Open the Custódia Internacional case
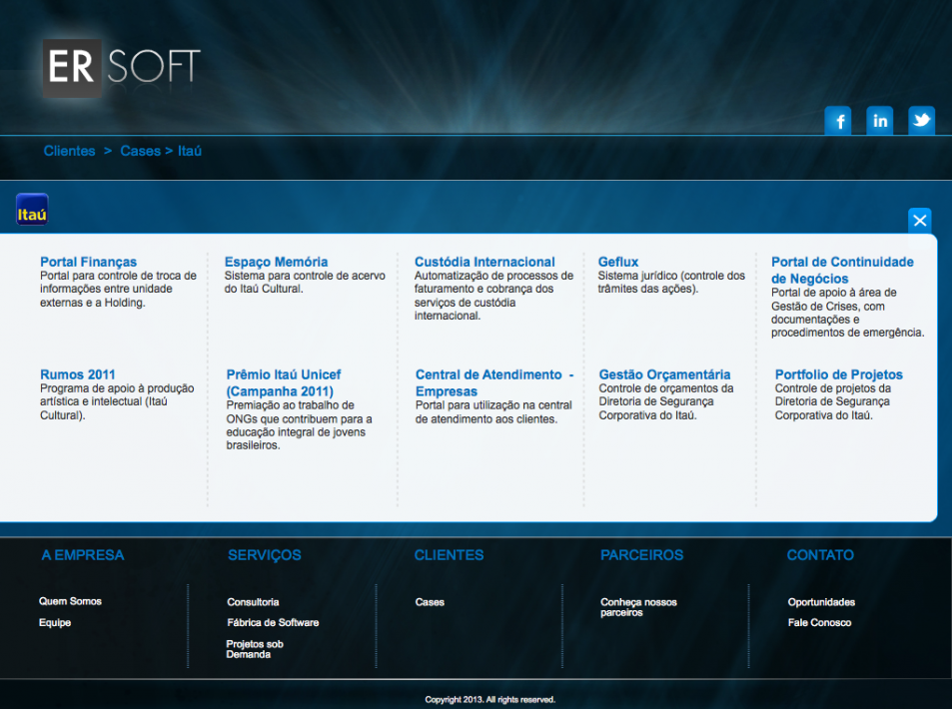The width and height of the screenshot is (952, 709). (484, 262)
